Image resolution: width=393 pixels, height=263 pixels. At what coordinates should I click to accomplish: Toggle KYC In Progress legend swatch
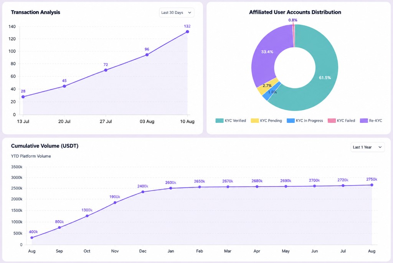click(291, 121)
